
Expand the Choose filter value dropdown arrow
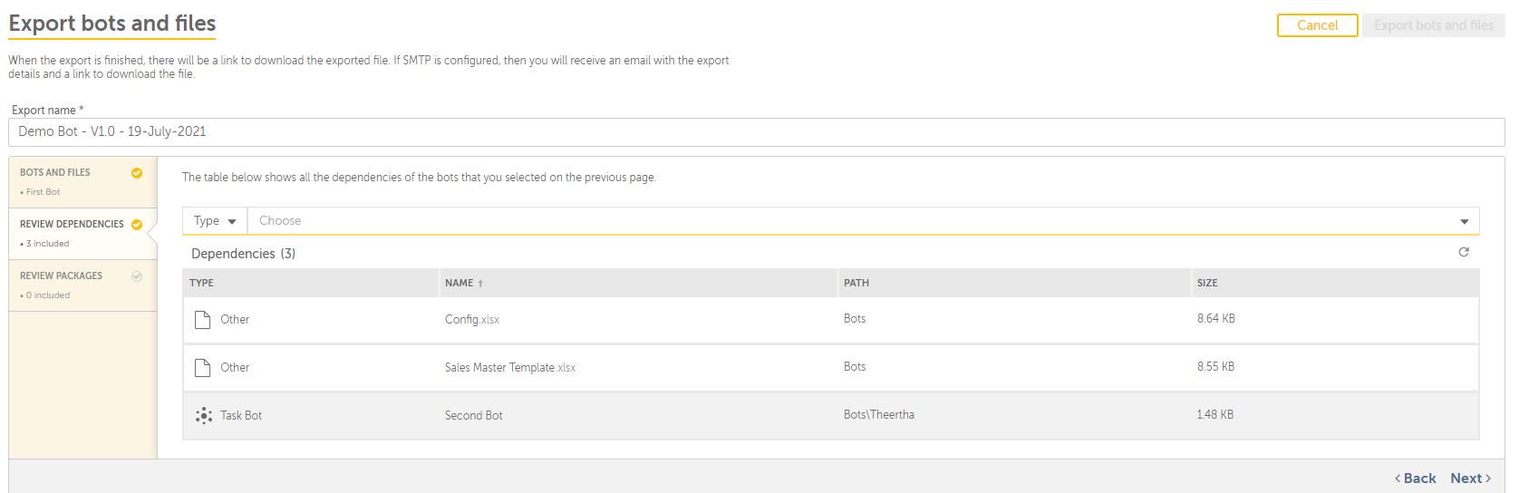[1464, 221]
